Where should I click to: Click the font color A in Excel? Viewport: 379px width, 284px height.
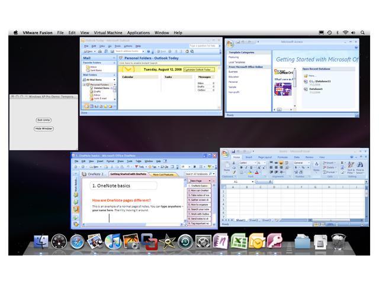click(x=256, y=172)
